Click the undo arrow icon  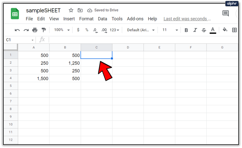click(17, 30)
